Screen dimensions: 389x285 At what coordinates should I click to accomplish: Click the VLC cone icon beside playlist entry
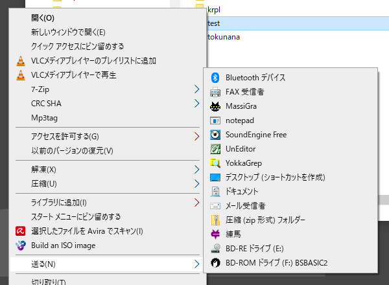[21, 61]
